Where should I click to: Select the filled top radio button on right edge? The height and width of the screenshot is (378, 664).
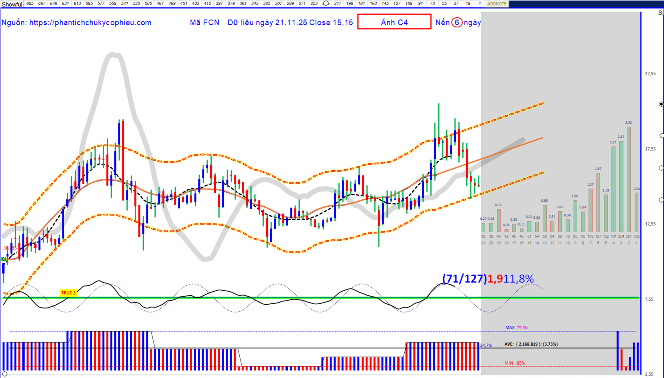[x=661, y=104]
